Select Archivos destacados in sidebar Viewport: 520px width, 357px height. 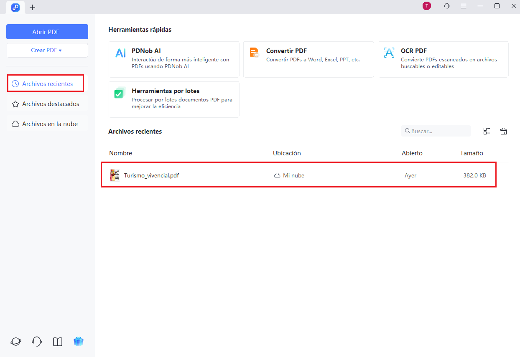[x=47, y=104]
